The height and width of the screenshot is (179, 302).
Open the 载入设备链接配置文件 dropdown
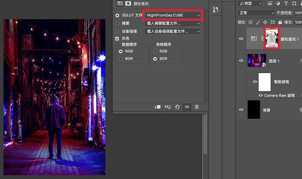[x=173, y=31]
